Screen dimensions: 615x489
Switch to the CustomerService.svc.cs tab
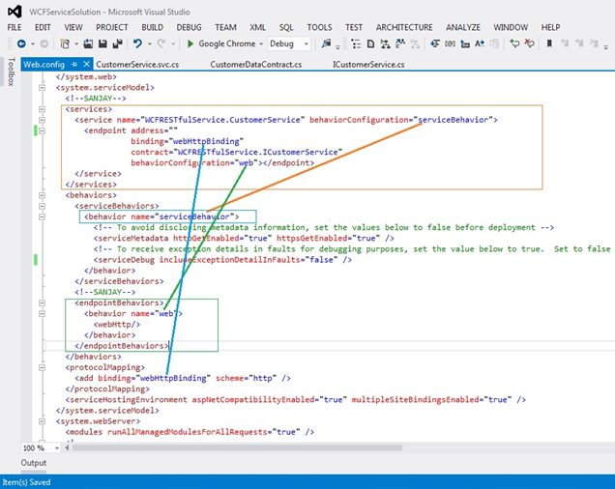[x=137, y=65]
